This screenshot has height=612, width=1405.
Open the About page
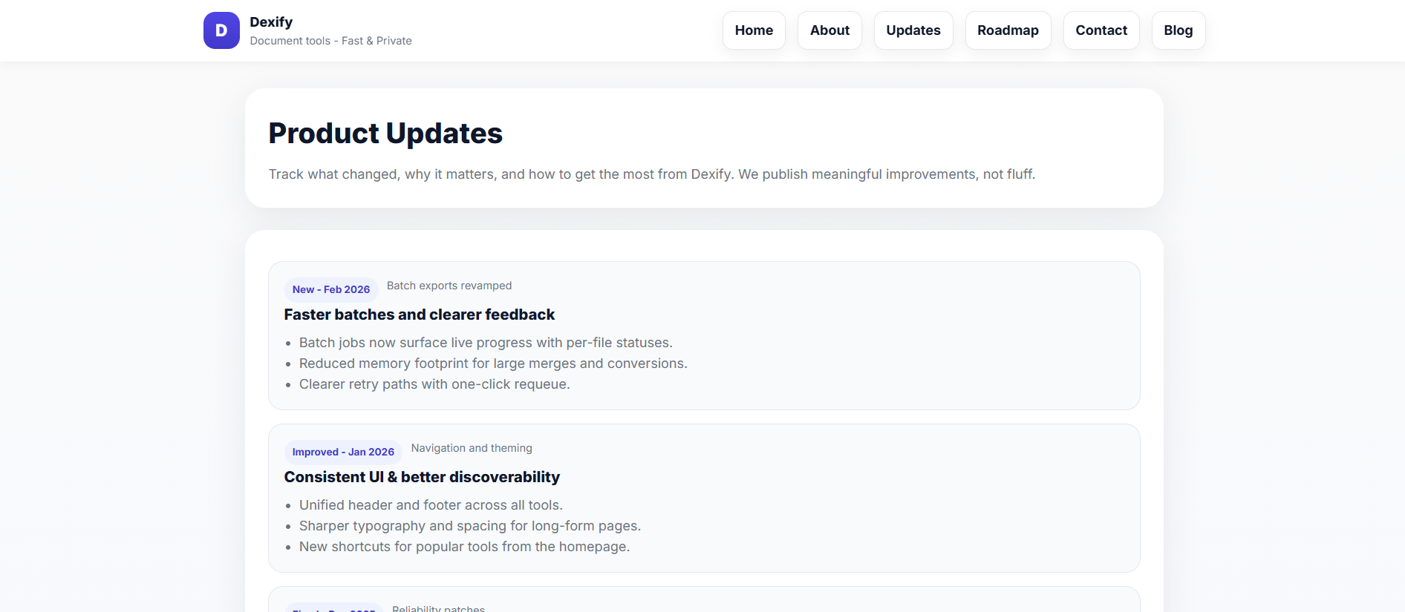point(829,30)
